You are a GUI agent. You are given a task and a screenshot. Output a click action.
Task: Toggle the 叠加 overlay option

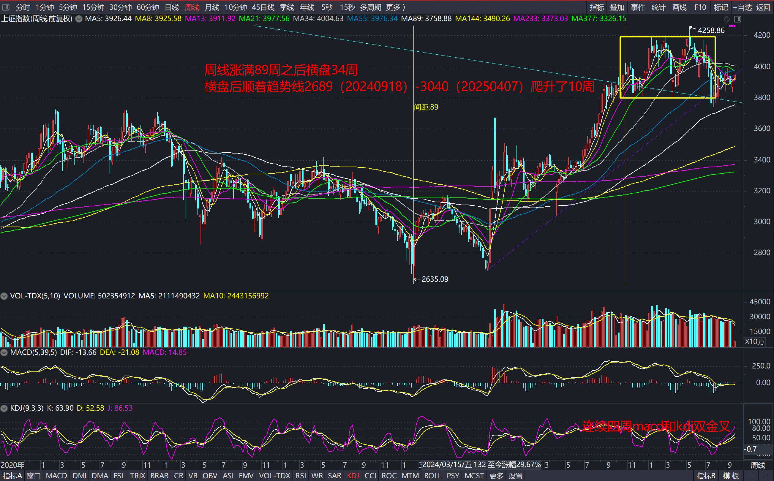point(617,7)
